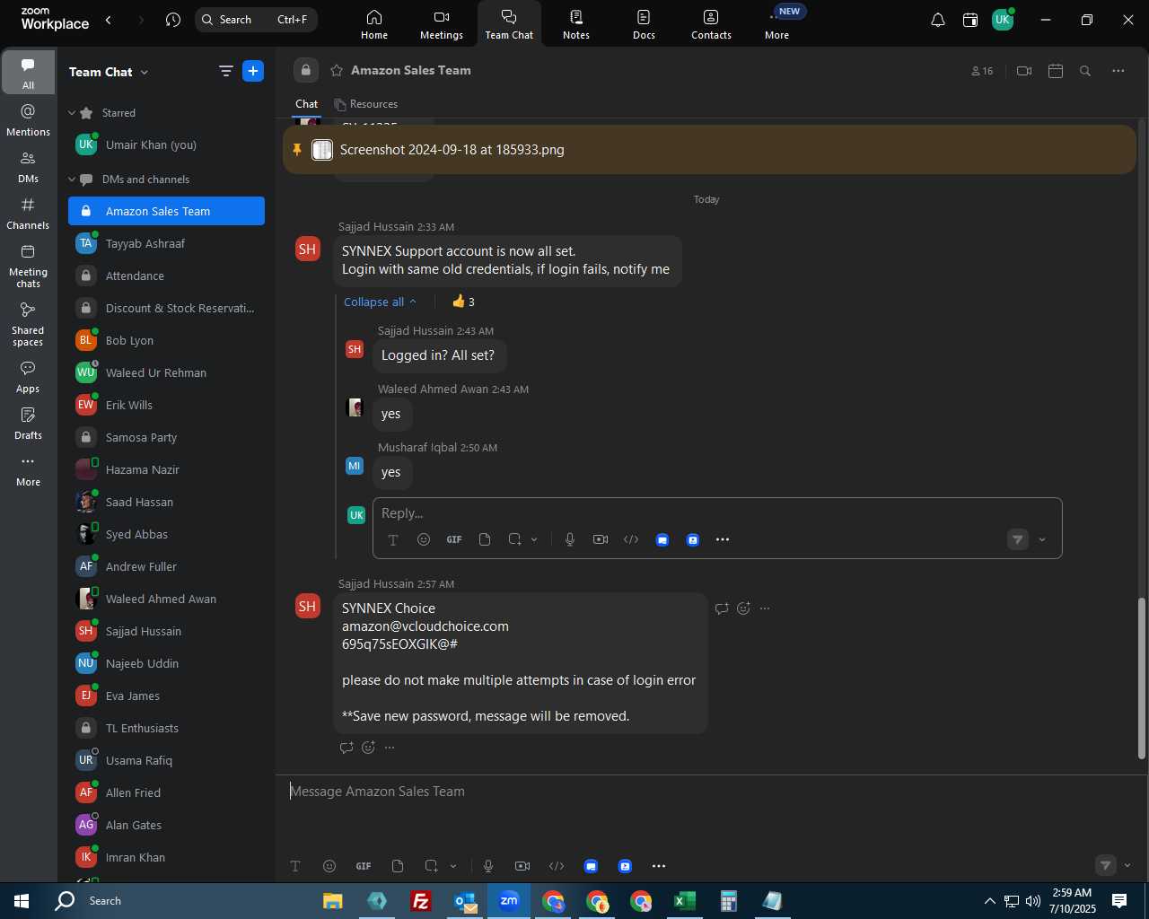Image resolution: width=1149 pixels, height=919 pixels.
Task: Record video message in main composer
Action: [522, 866]
